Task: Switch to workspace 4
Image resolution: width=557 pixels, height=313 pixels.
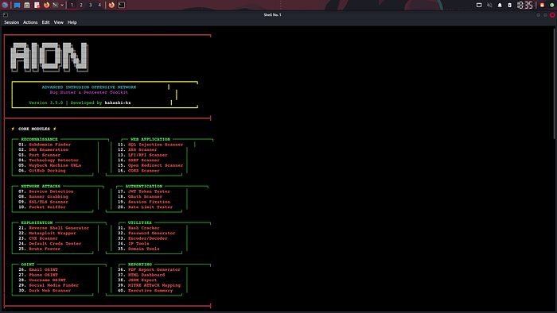Action: click(99, 5)
